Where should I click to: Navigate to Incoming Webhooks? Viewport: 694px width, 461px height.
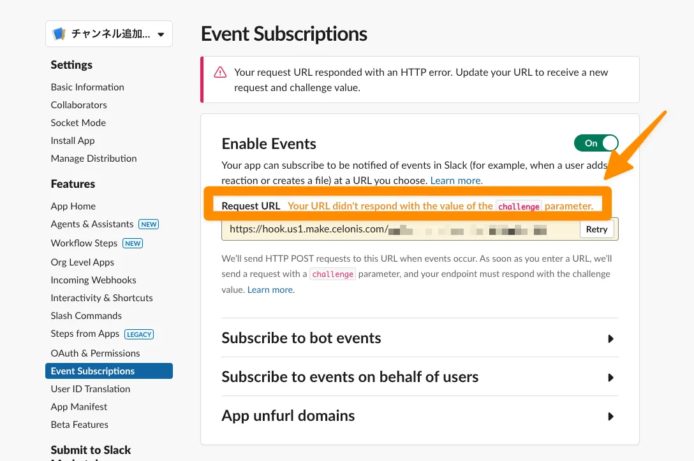[93, 280]
